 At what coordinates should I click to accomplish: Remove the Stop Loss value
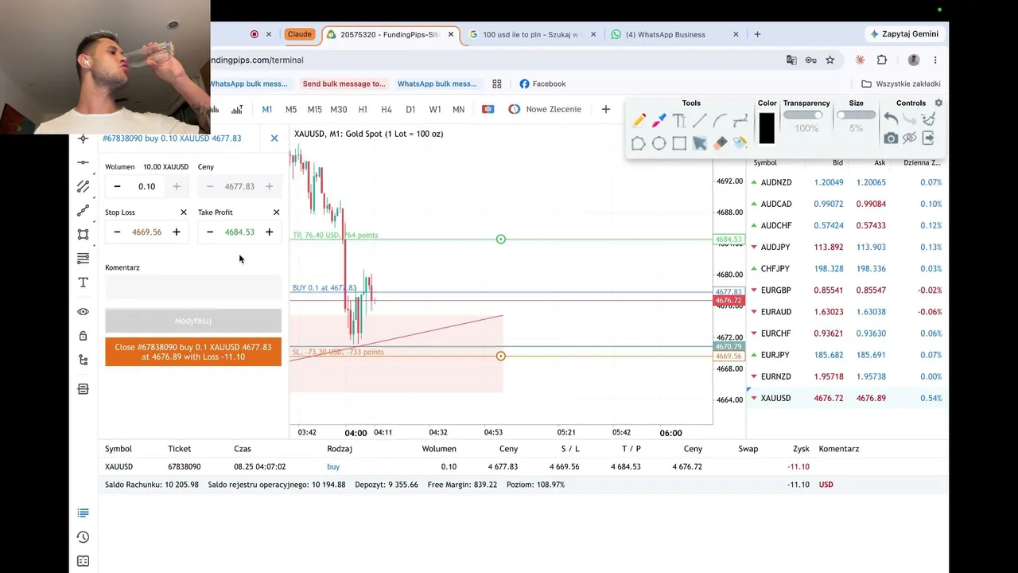point(184,212)
